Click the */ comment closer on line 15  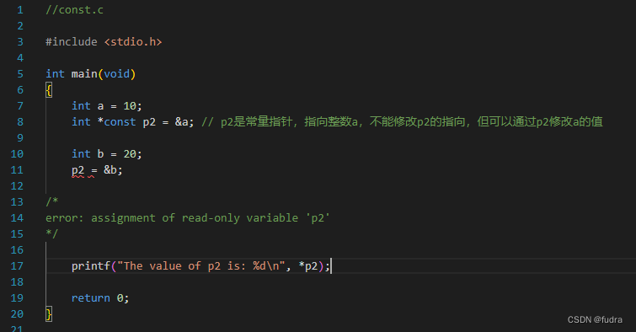(52, 233)
